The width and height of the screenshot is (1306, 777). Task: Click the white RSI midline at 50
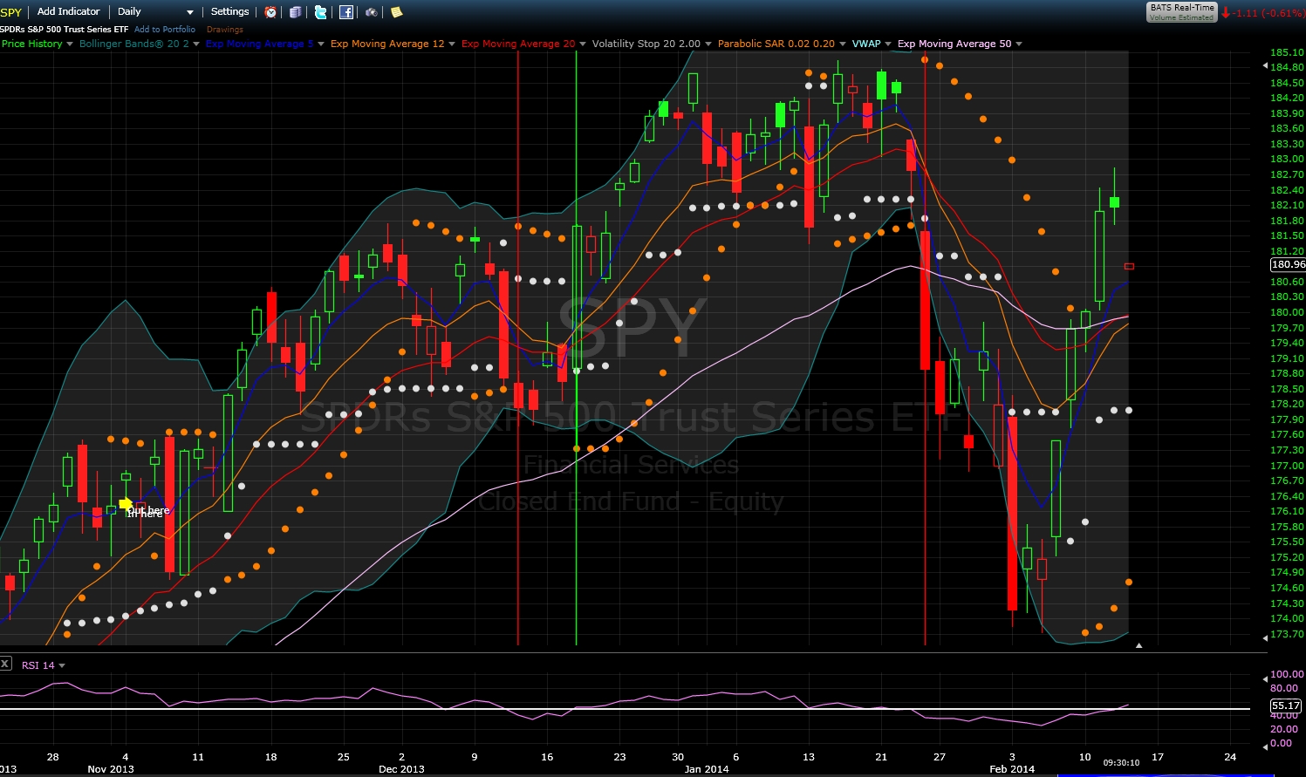click(x=625, y=709)
